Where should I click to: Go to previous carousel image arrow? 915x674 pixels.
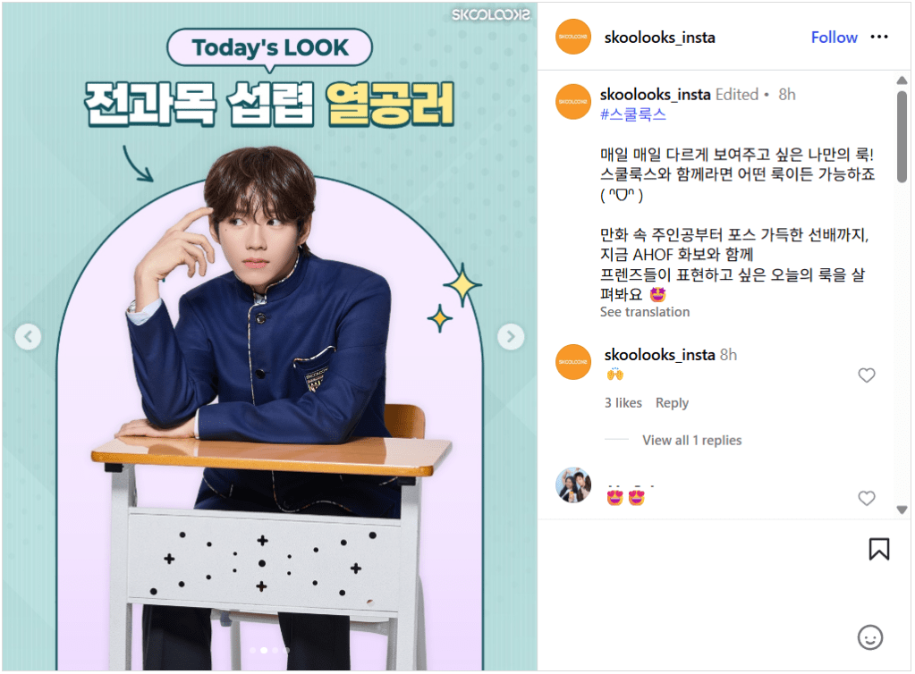[28, 338]
